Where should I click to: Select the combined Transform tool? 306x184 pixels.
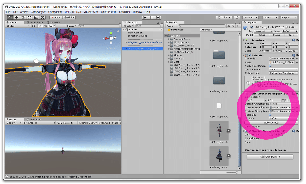(x=42, y=17)
